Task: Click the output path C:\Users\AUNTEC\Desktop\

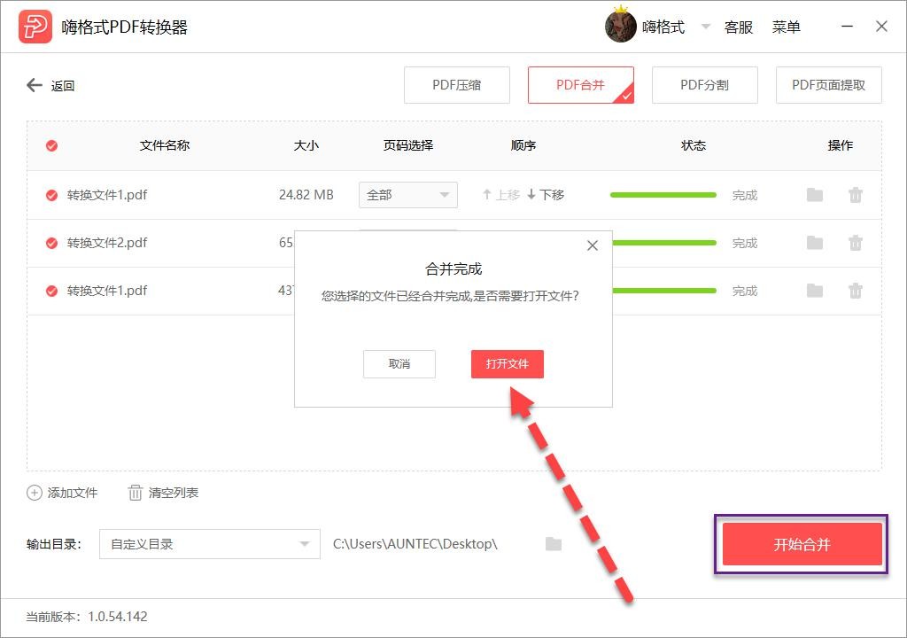Action: [415, 544]
